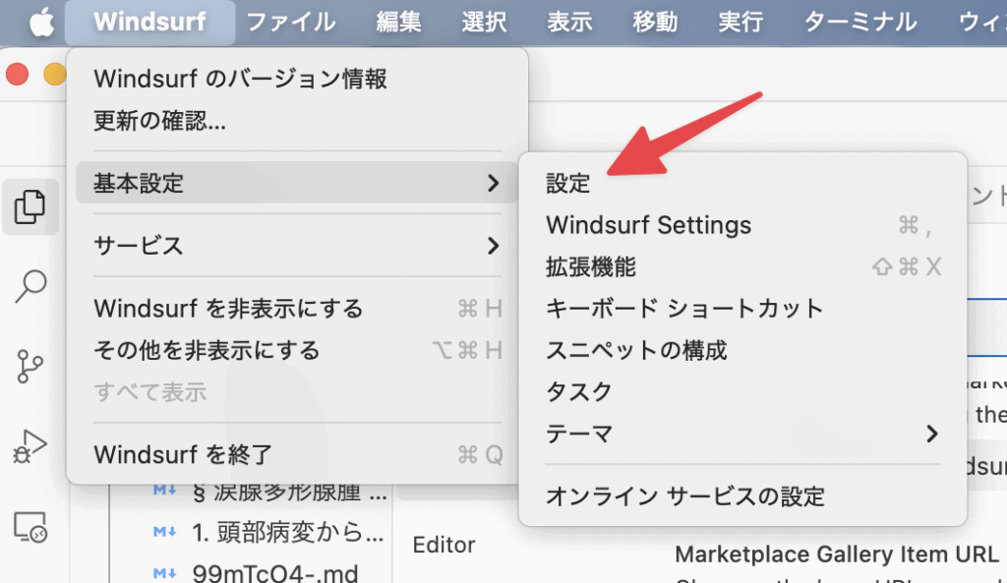The height and width of the screenshot is (583, 1007).
Task: Open the Source Control view
Action: (30, 366)
